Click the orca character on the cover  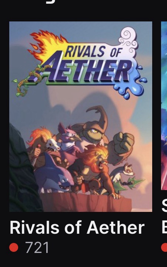click(54, 175)
